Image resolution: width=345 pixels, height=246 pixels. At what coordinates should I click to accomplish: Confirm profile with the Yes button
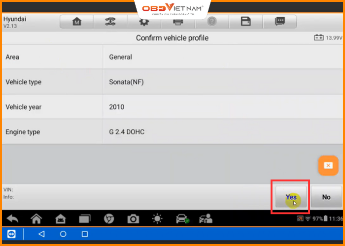point(291,197)
